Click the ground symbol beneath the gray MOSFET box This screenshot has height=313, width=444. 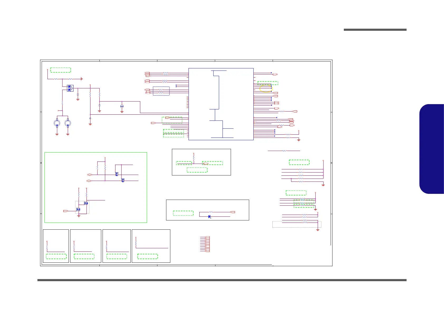tap(79, 216)
